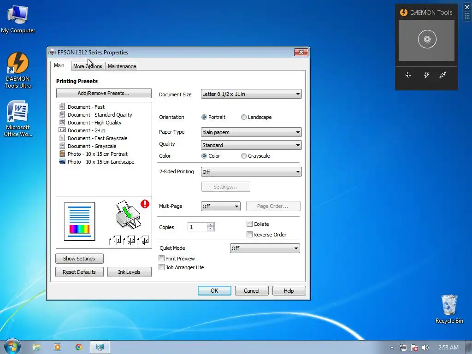Viewport: 472px width, 354px height.
Task: Open Windows Explorer from the taskbar
Action: pos(36,347)
